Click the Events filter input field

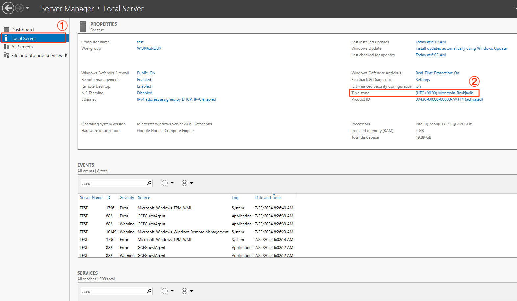coord(113,183)
